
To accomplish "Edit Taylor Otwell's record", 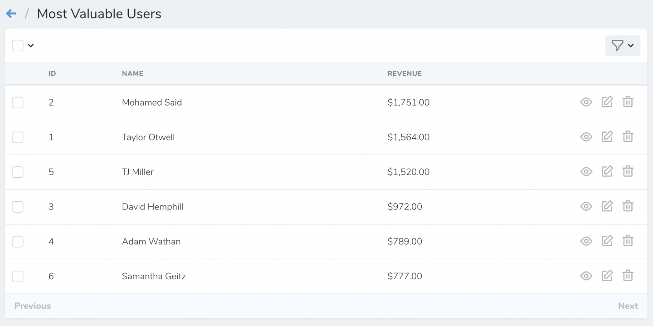I will (607, 136).
